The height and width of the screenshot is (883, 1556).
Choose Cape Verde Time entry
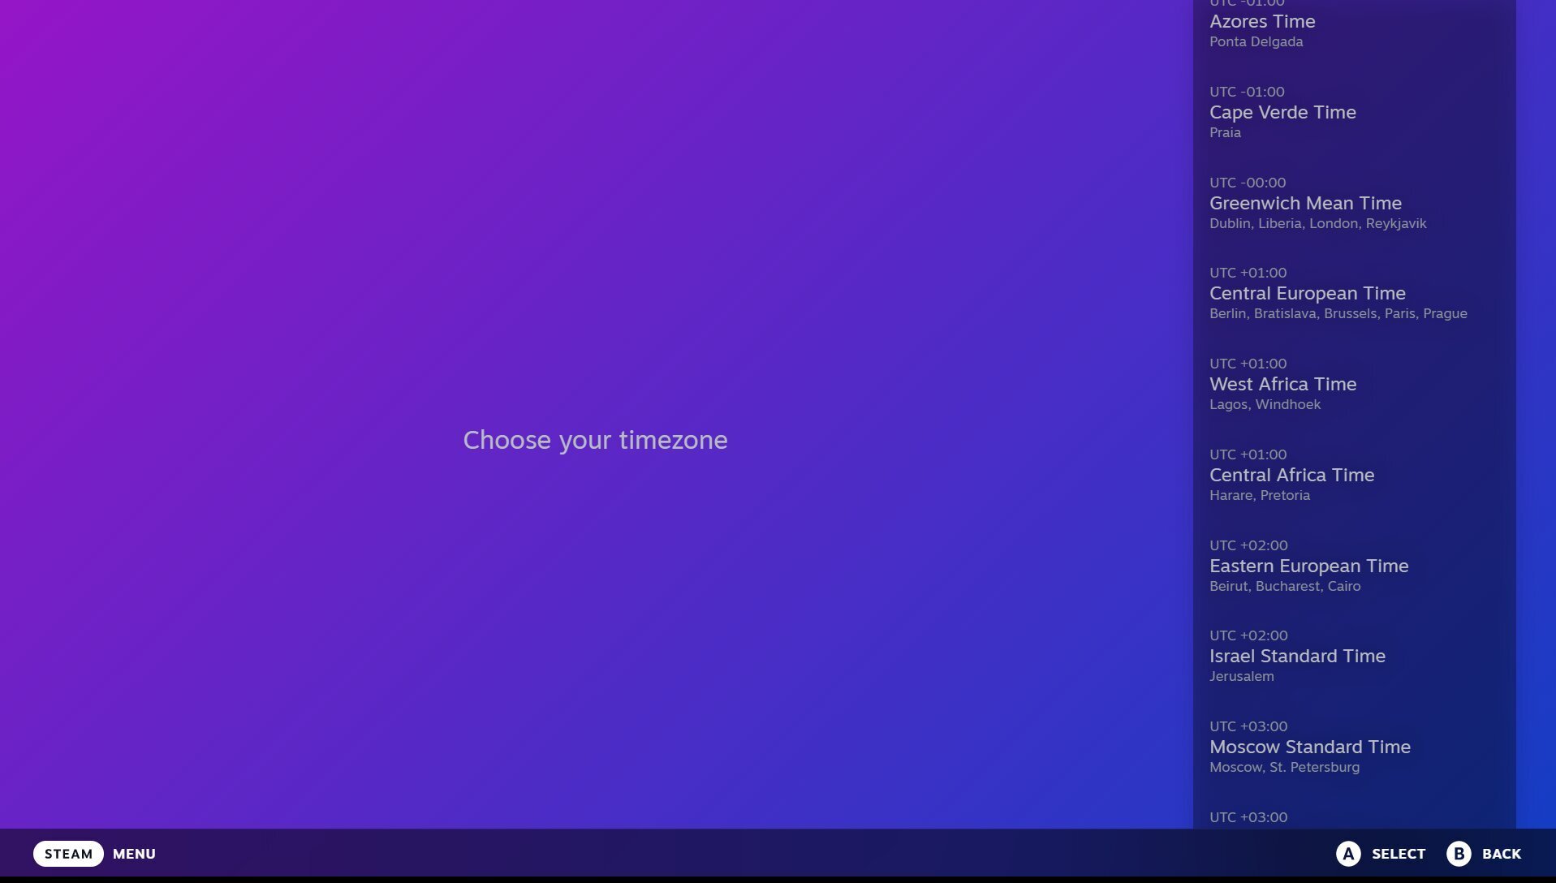point(1354,112)
